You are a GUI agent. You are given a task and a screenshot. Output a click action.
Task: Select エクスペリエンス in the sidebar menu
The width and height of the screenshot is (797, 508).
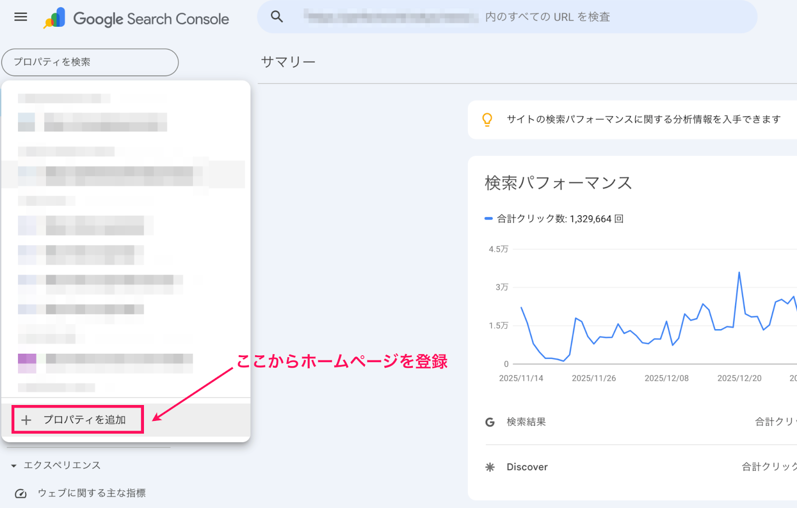click(62, 465)
